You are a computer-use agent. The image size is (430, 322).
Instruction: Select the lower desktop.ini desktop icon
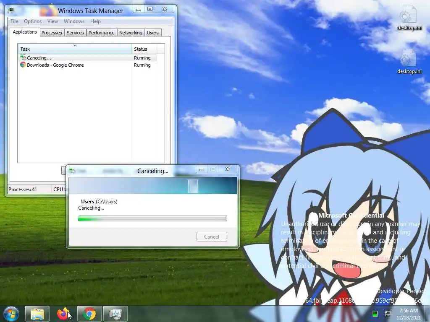click(x=409, y=61)
